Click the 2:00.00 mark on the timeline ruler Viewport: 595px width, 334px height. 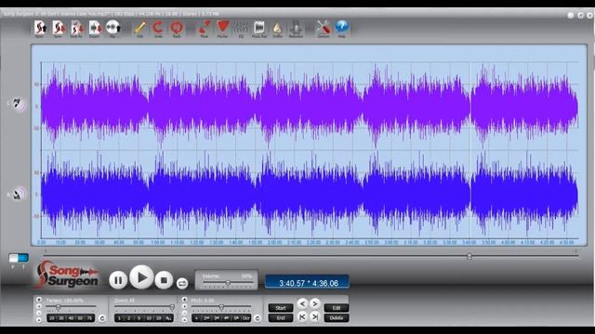pos(274,242)
